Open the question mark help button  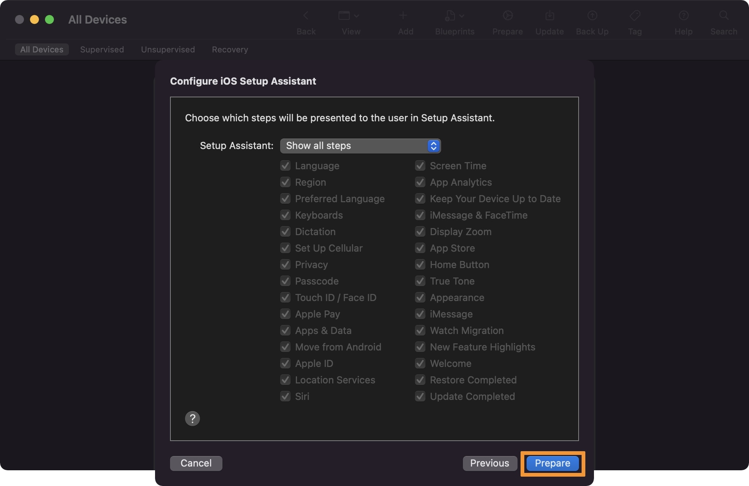[192, 418]
